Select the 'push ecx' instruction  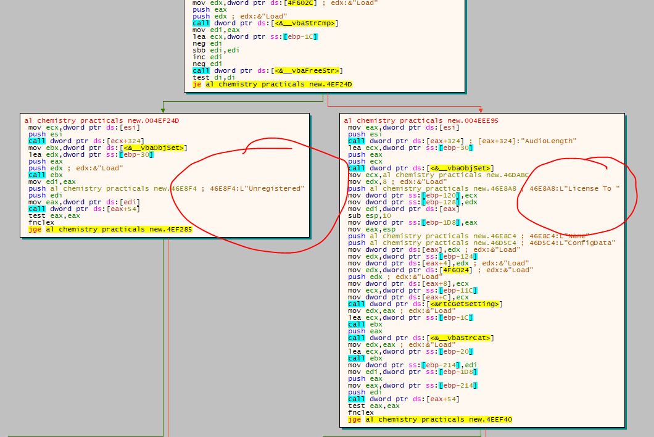point(365,161)
